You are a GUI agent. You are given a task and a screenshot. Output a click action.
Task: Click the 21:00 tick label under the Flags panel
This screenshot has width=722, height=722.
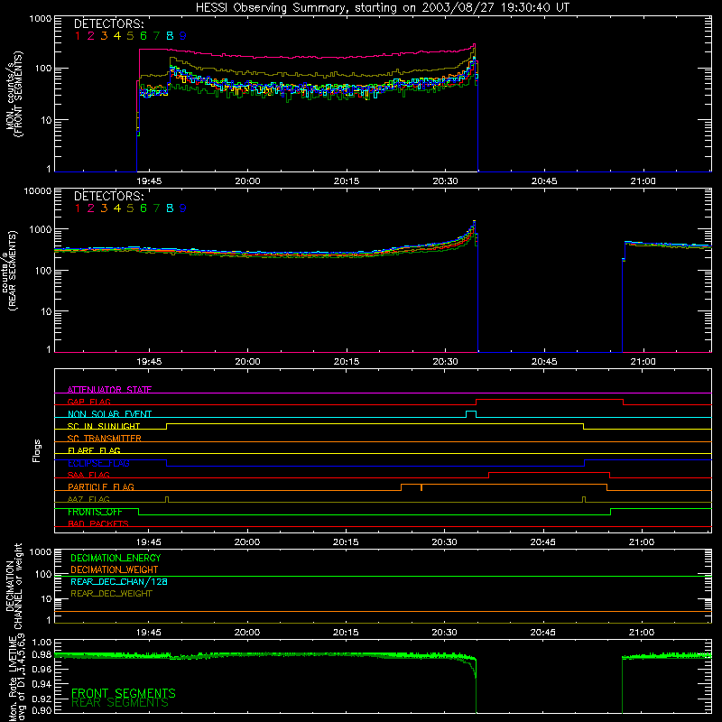click(x=642, y=542)
